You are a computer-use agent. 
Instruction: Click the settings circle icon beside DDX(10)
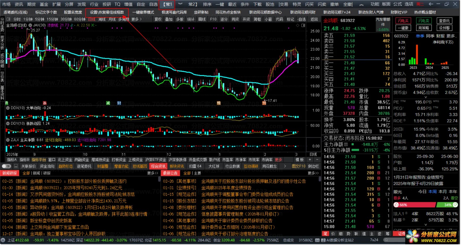coord(8,108)
